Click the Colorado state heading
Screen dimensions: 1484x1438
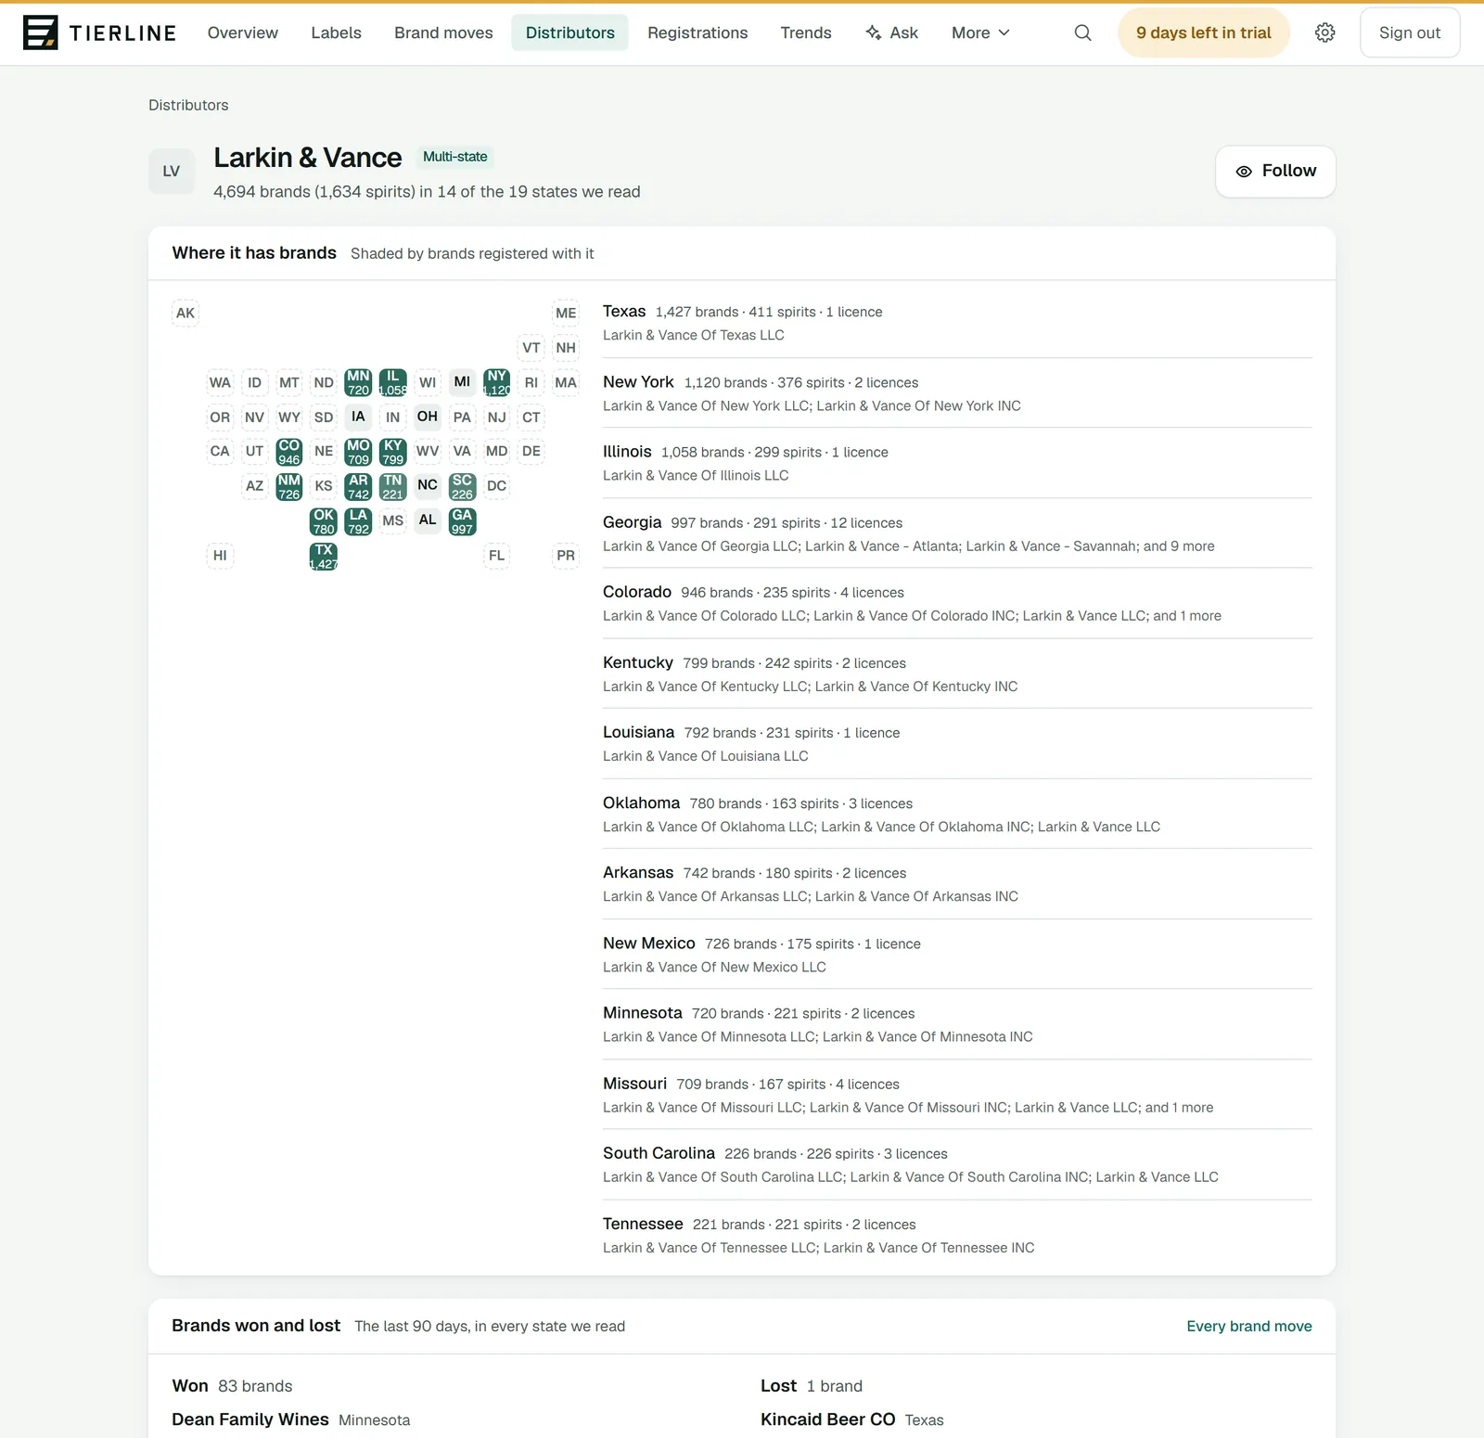pos(637,592)
